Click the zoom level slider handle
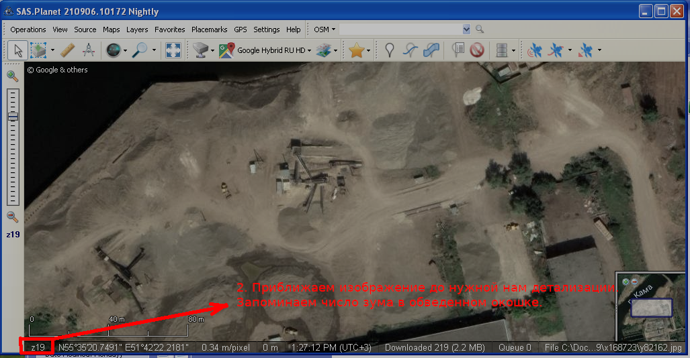This screenshot has width=690, height=358. tap(13, 117)
